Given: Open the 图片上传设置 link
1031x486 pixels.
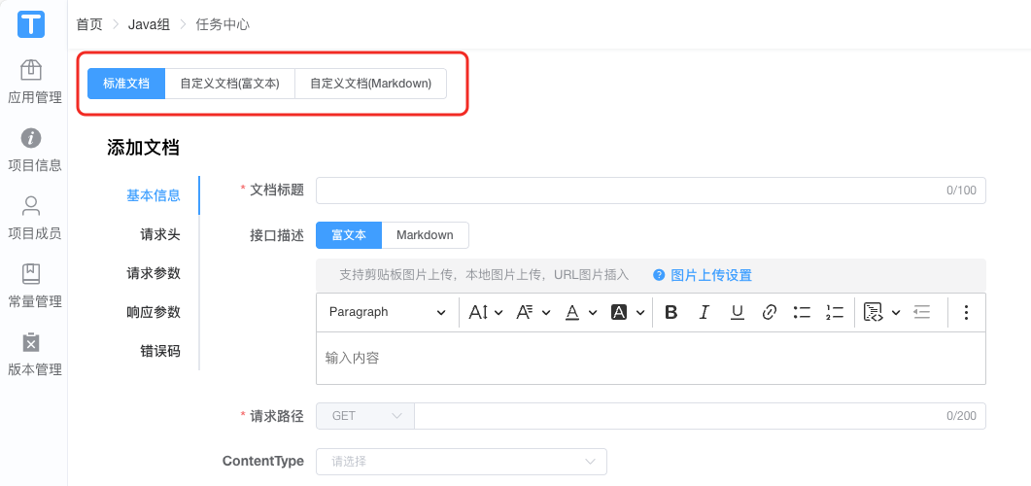Looking at the screenshot, I should (x=710, y=275).
